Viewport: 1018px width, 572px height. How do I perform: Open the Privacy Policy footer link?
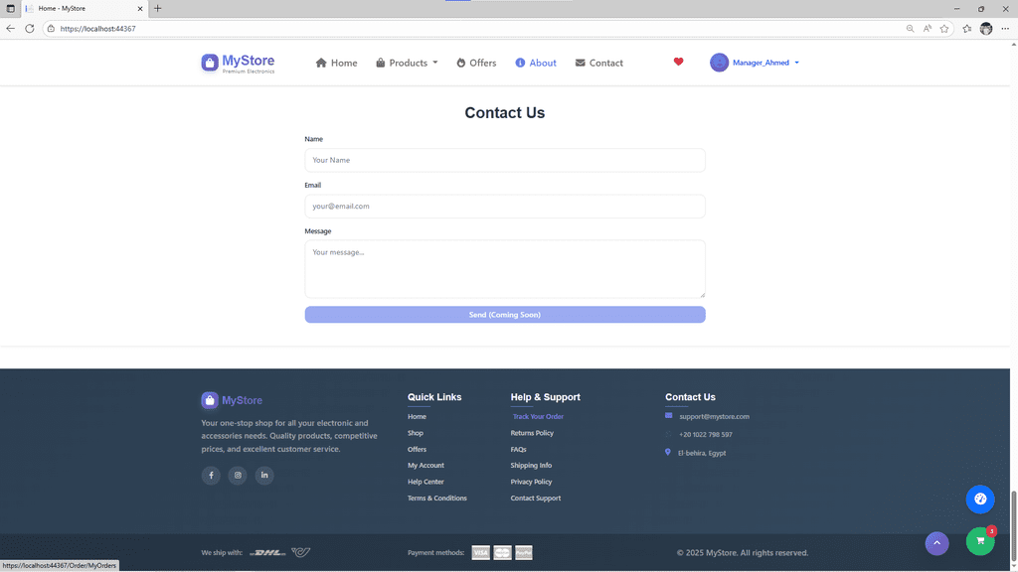pos(531,482)
